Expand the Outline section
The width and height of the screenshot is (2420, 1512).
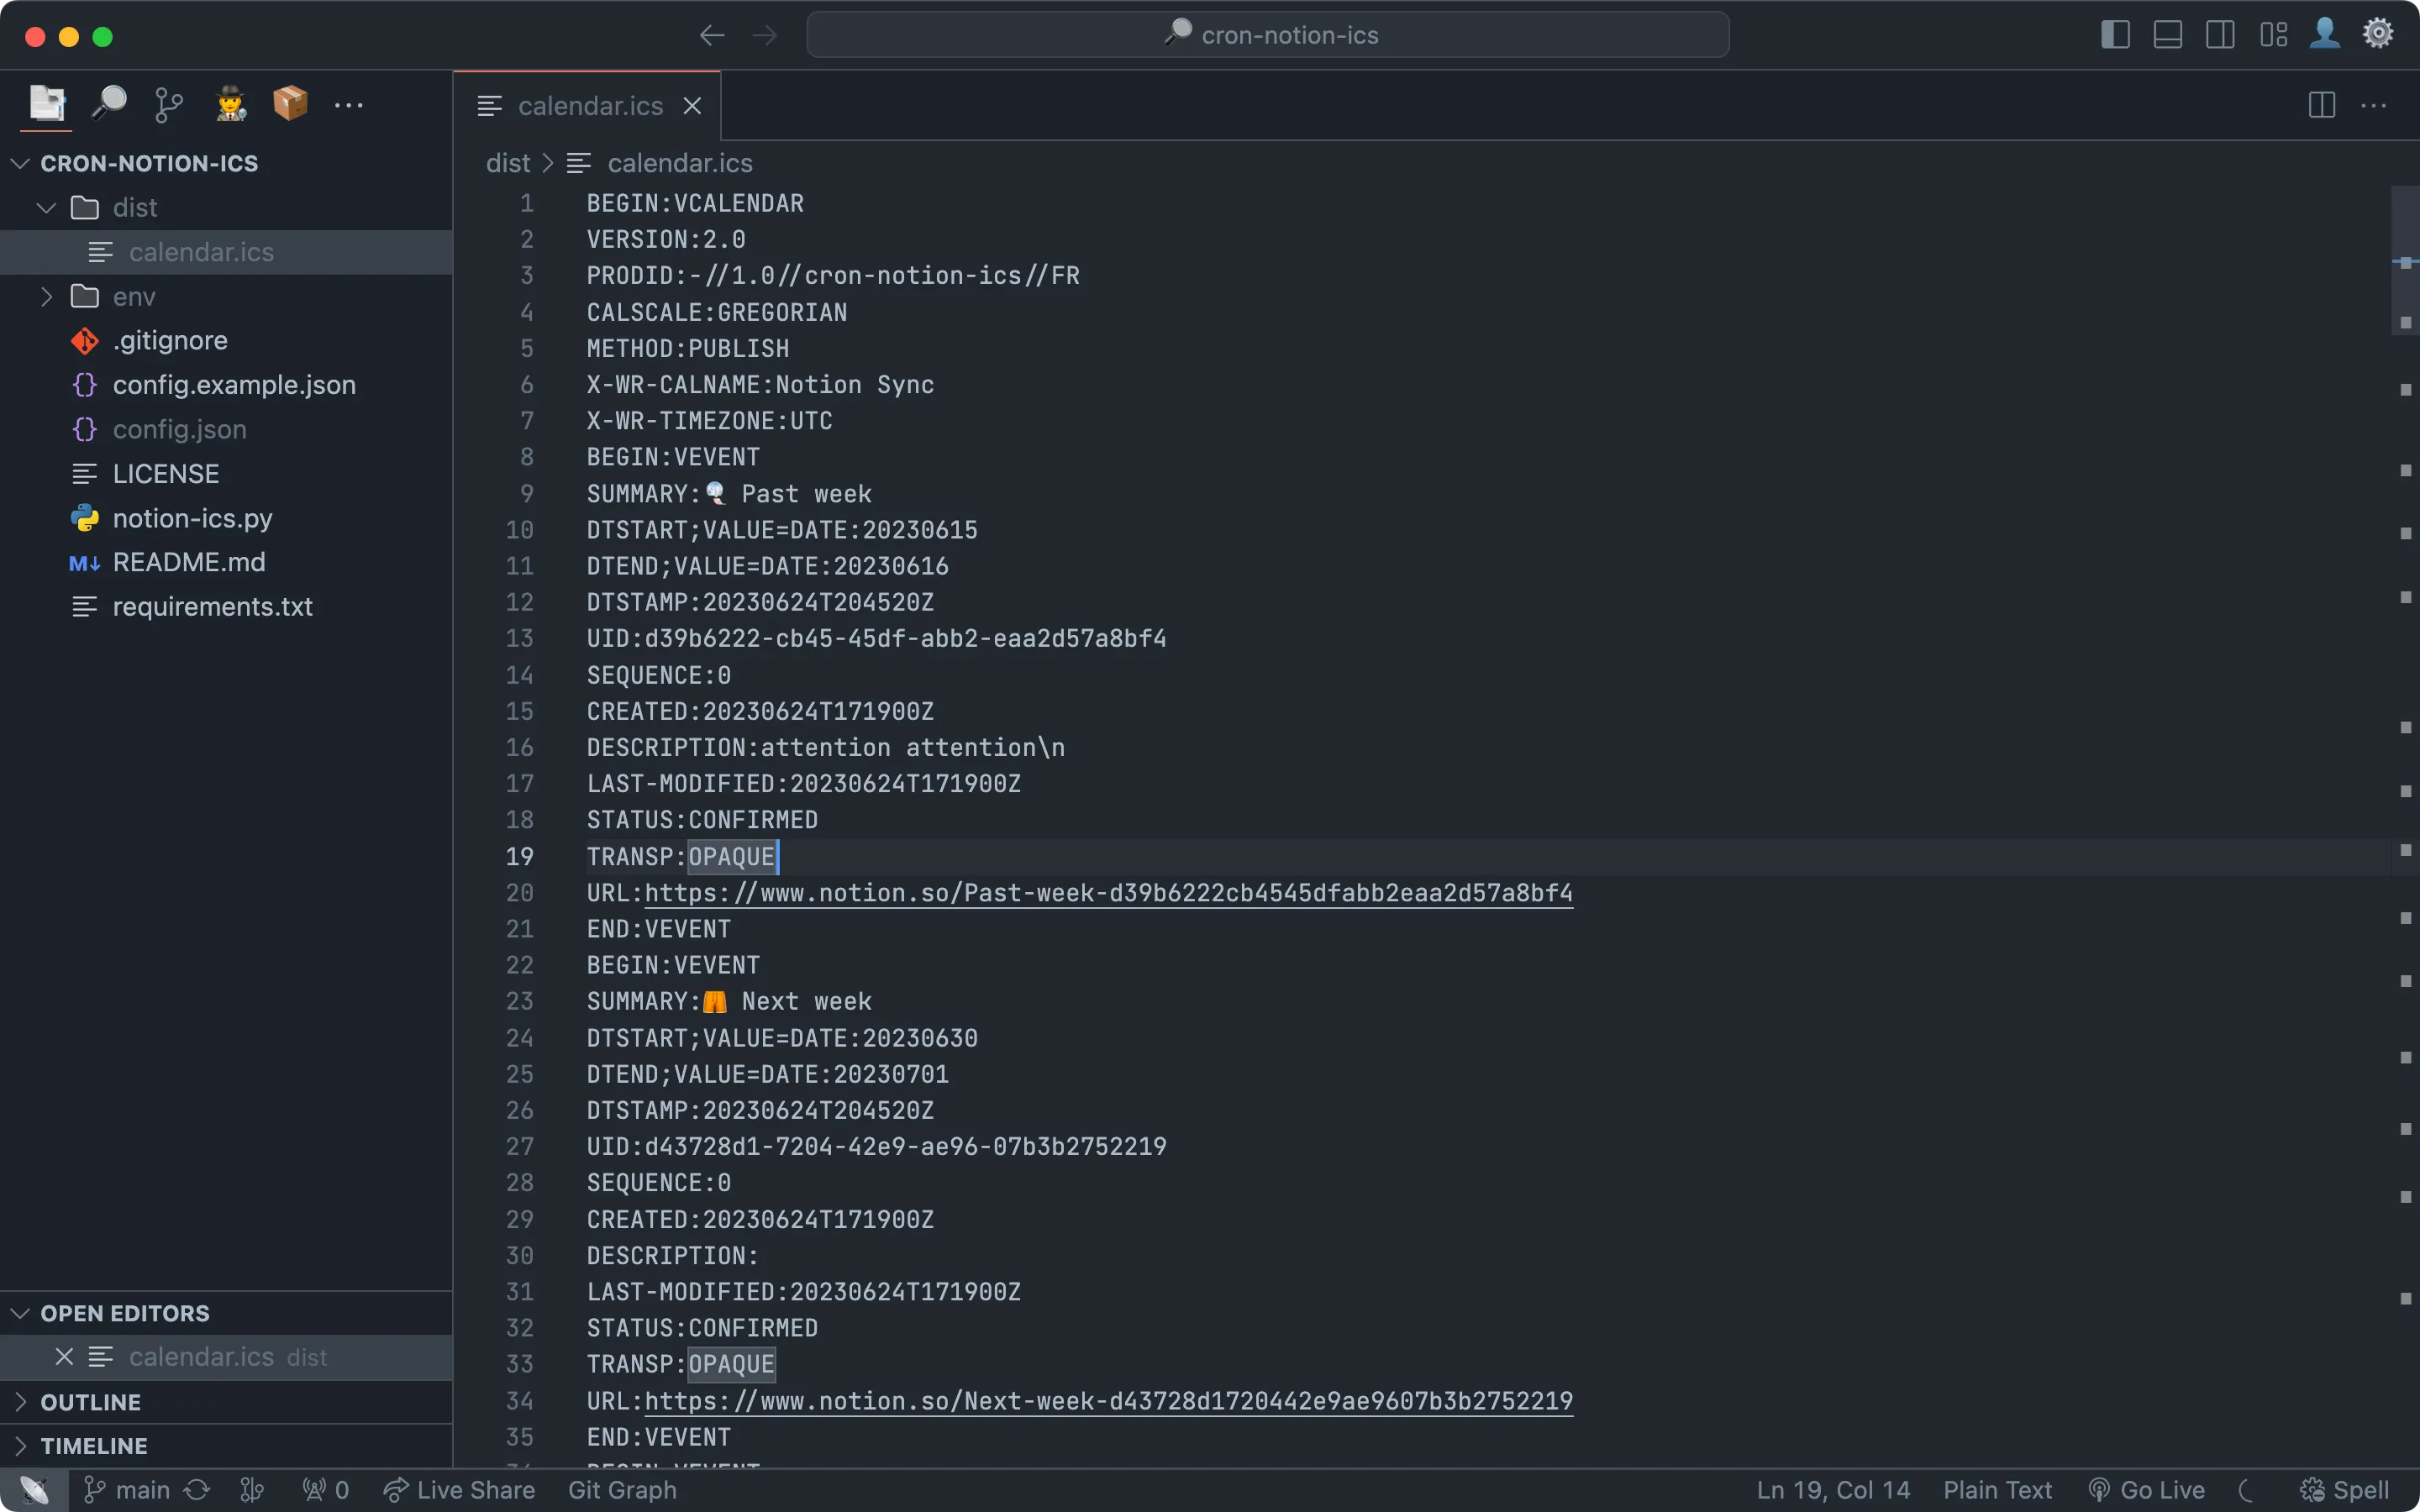(226, 1402)
